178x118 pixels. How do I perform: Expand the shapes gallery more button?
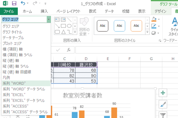75,32
